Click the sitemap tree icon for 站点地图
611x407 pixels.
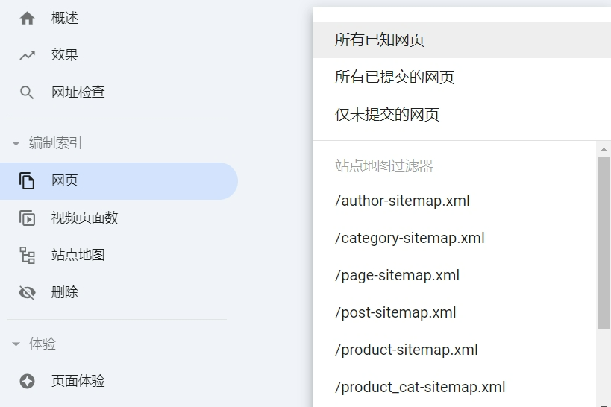coord(28,256)
